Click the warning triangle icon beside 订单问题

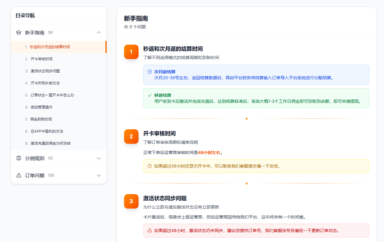click(x=19, y=175)
